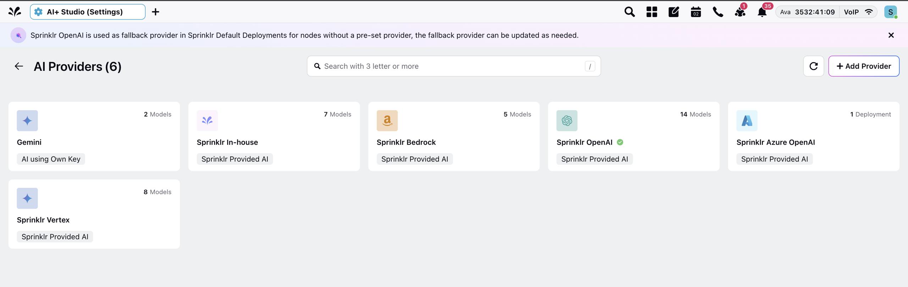Image resolution: width=908 pixels, height=287 pixels.
Task: Click the 1 Deployment count label
Action: pyautogui.click(x=870, y=114)
